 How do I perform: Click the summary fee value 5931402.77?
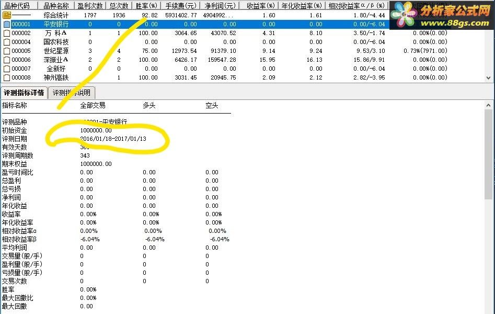click(181, 15)
